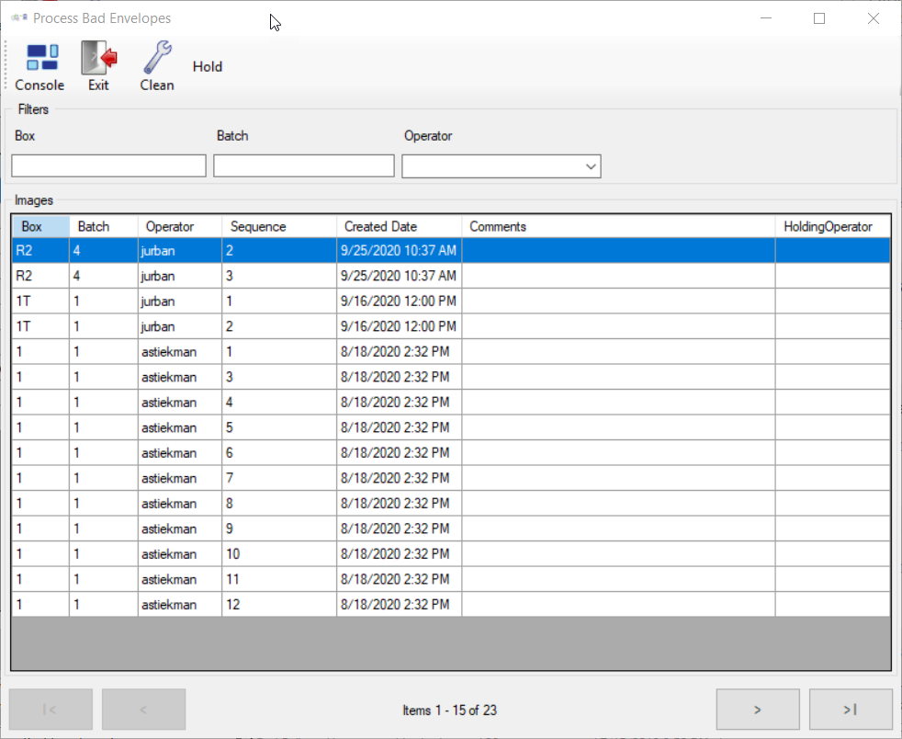Select astiekman row with sequence 4
The image size is (902, 739).
(x=451, y=403)
